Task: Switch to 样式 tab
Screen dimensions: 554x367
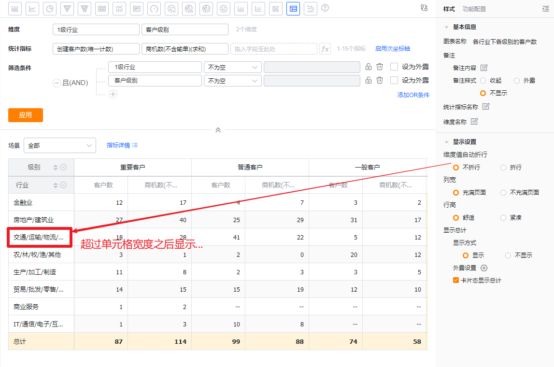Action: click(449, 9)
